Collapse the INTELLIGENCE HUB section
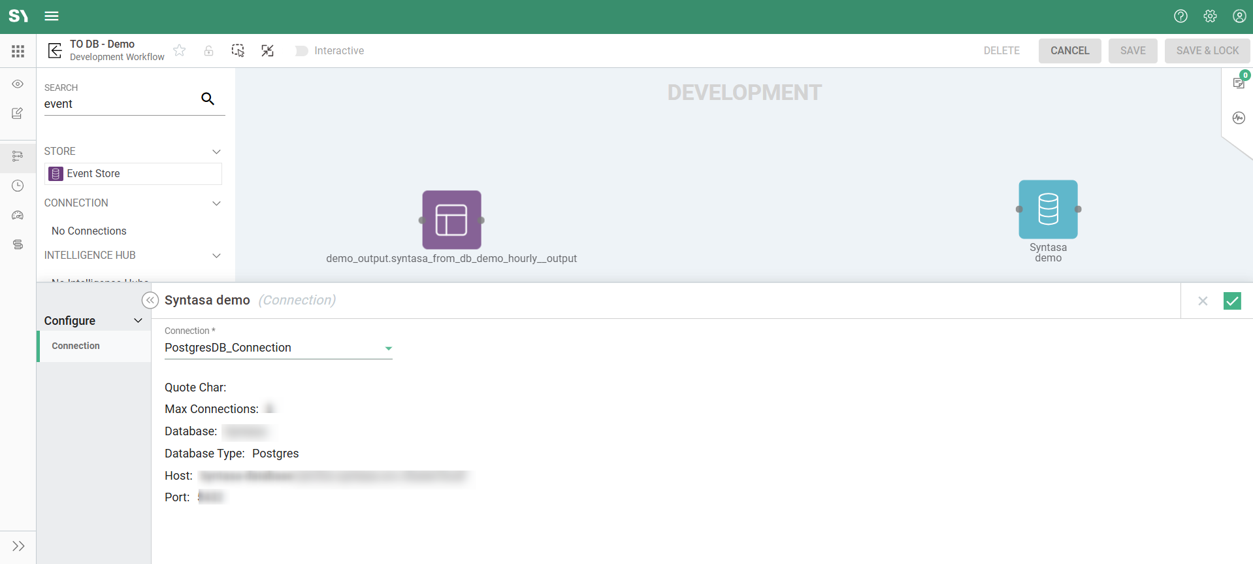 (216, 256)
